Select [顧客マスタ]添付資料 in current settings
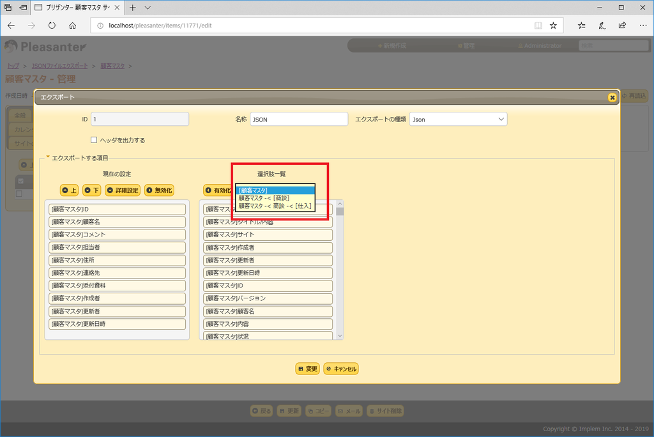Screen dimensions: 654x437 (118, 286)
